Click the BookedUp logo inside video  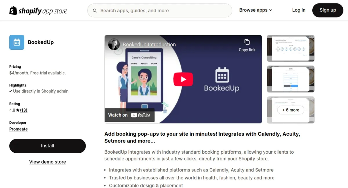point(222,79)
